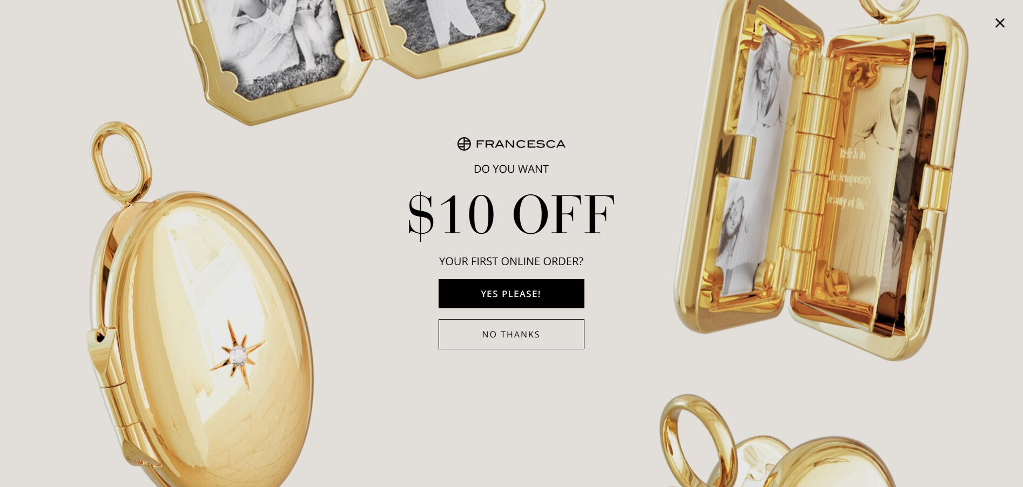This screenshot has width=1023, height=487.
Task: Click the DO YOU WANT text
Action: pyautogui.click(x=511, y=169)
